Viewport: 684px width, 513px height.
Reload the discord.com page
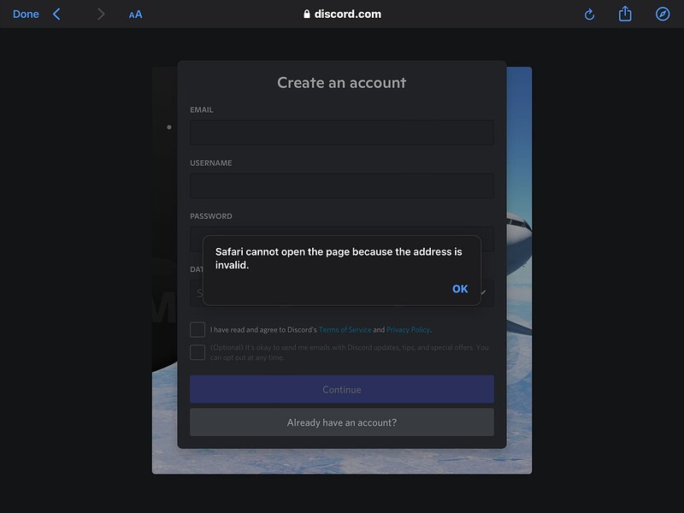[x=589, y=15]
